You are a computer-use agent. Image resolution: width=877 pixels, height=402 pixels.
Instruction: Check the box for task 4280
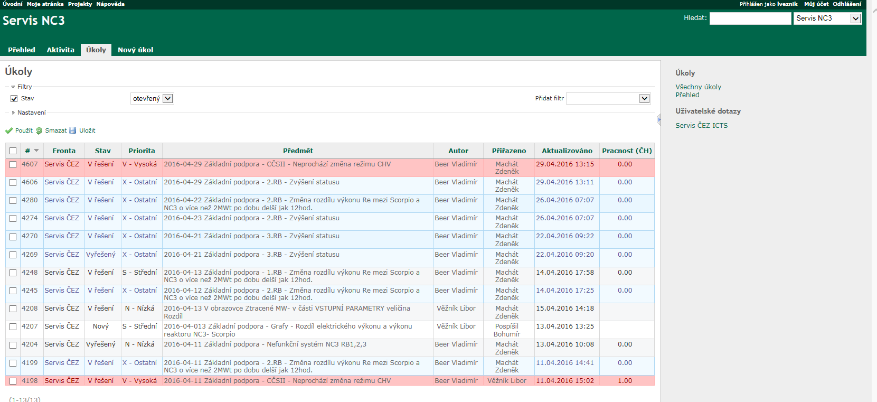[13, 201]
